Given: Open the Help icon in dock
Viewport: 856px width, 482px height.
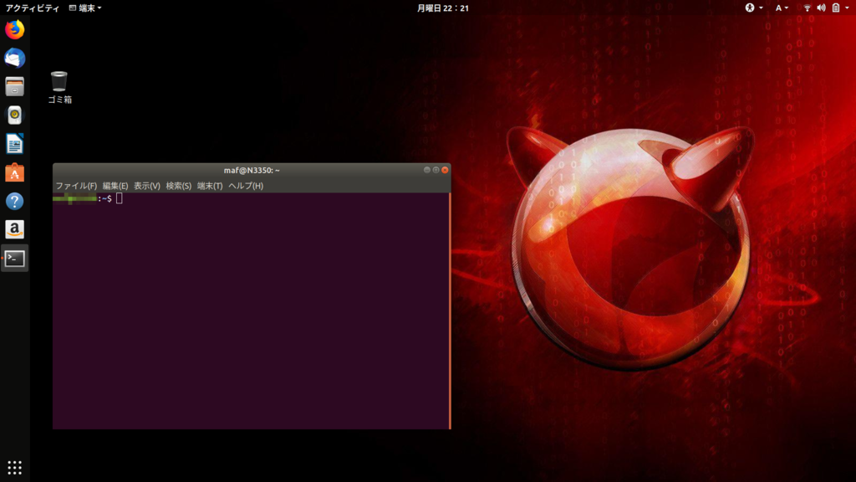Looking at the screenshot, I should point(15,201).
